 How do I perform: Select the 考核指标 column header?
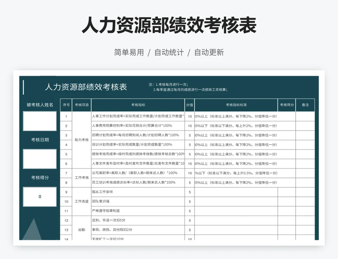point(138,105)
